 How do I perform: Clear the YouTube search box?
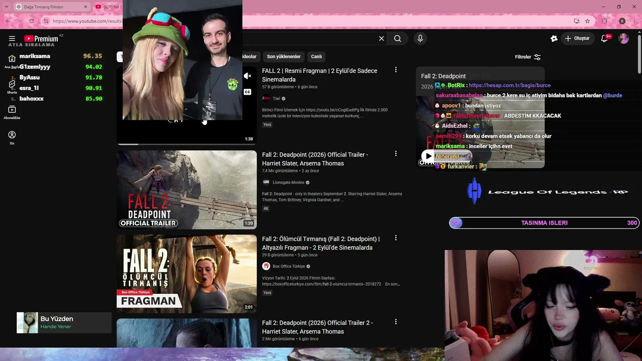click(x=381, y=39)
